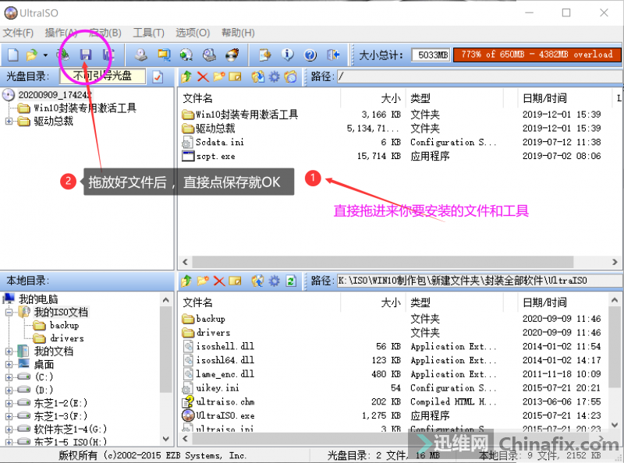Open the 帮助(H) menu
The height and width of the screenshot is (463, 624).
point(238,33)
